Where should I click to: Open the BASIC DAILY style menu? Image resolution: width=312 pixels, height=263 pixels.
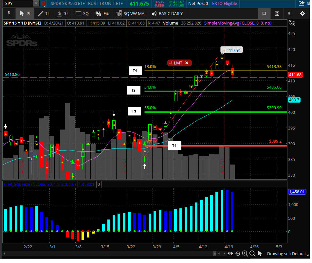point(167,13)
